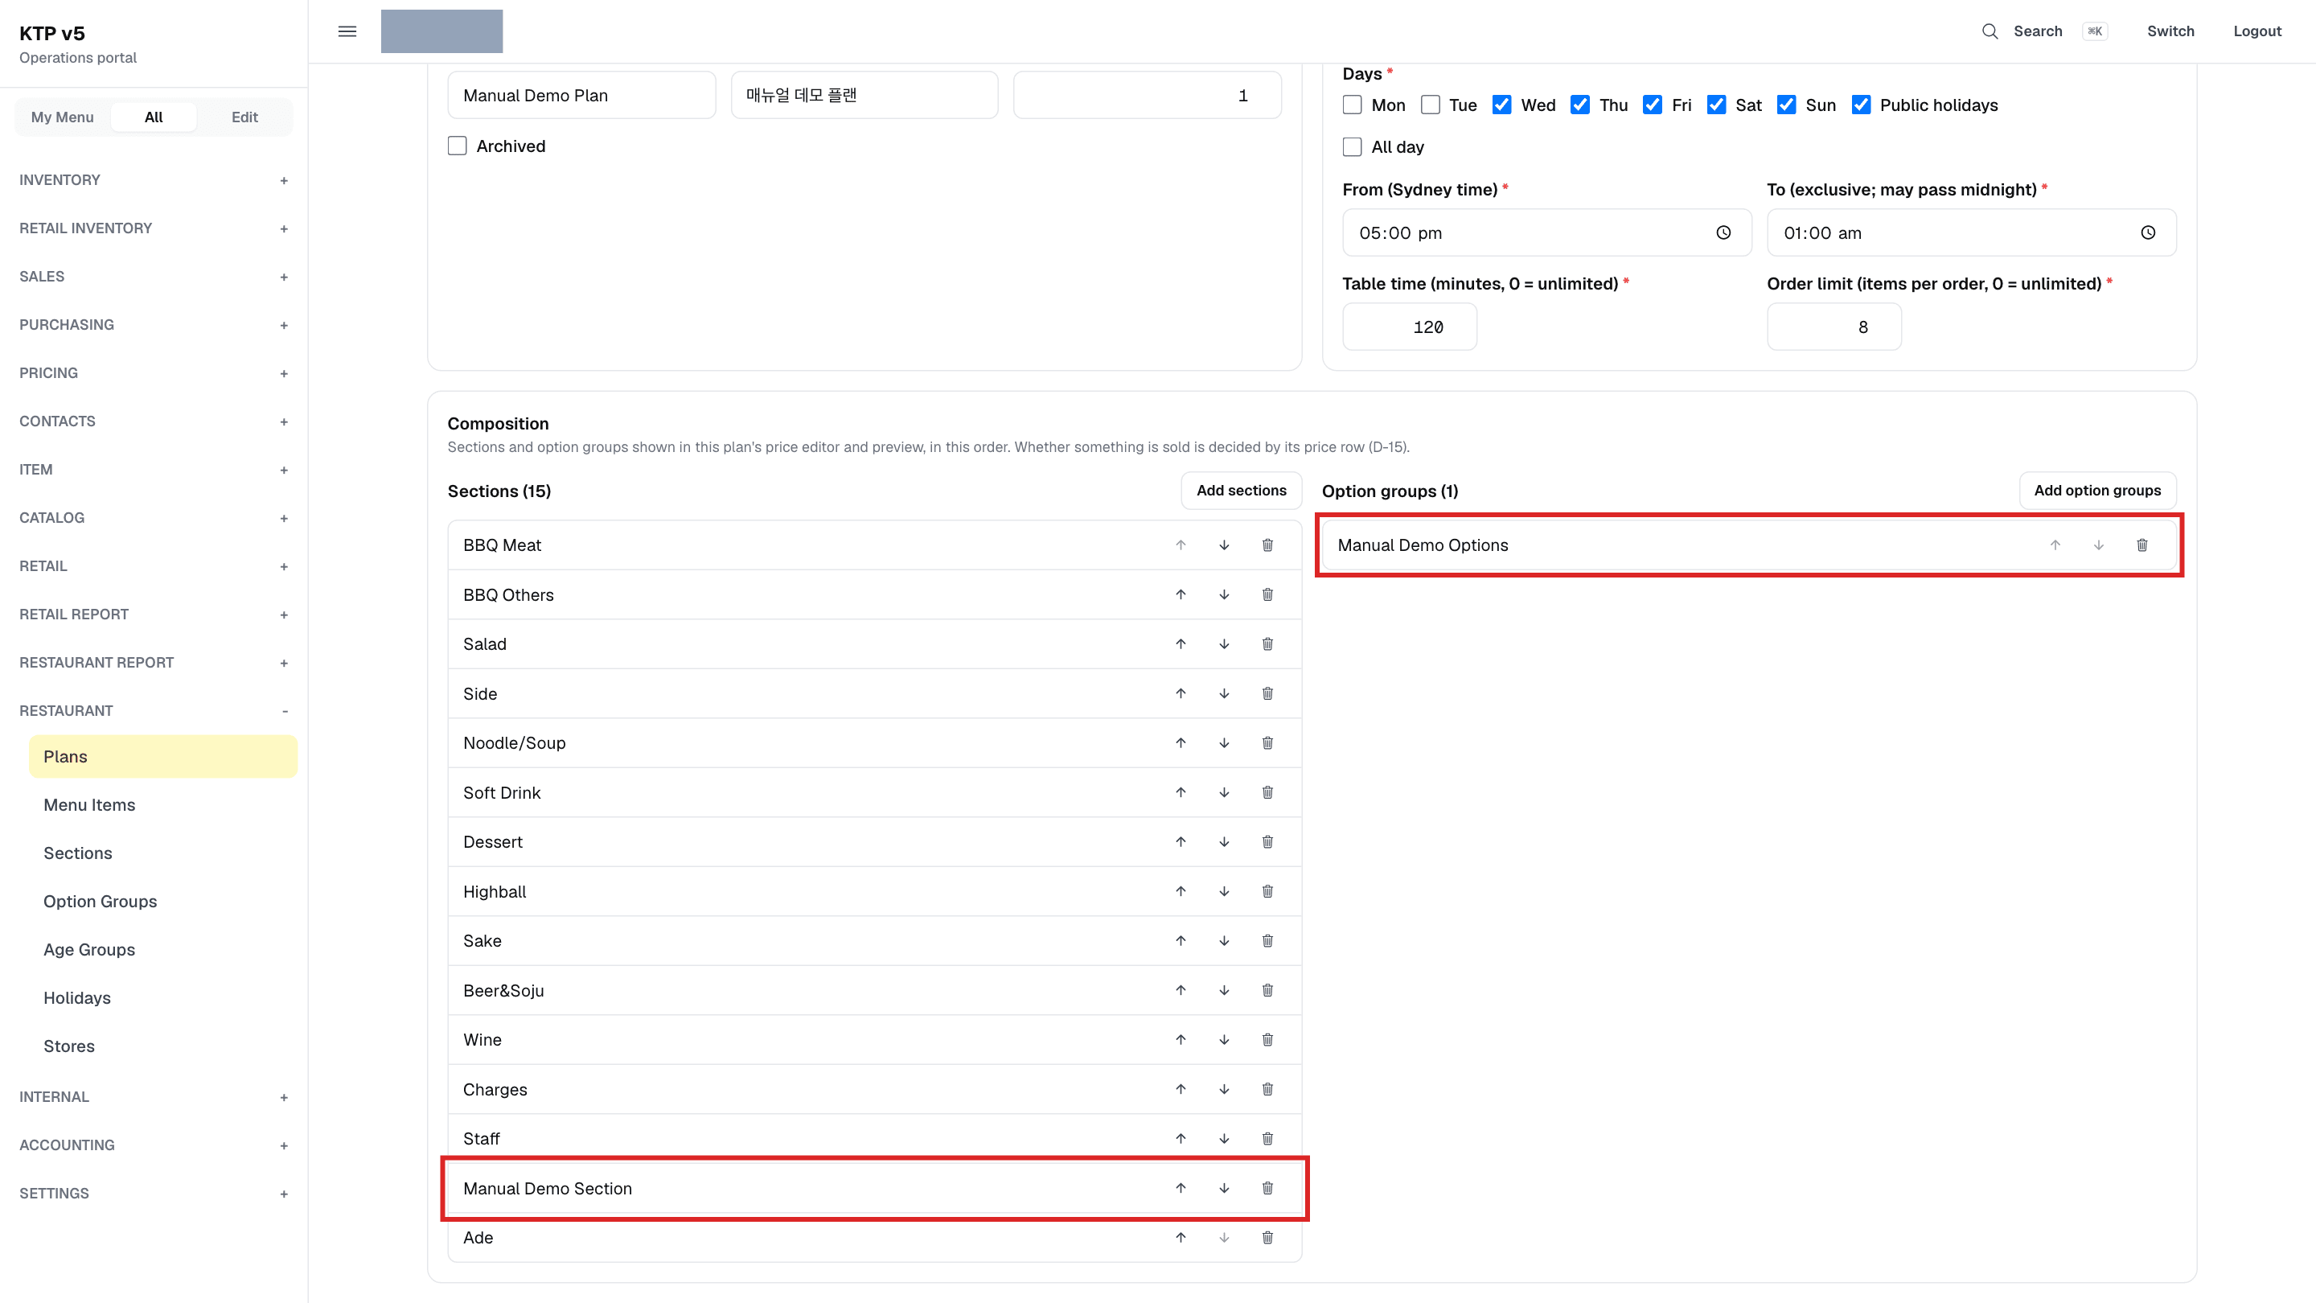Switch to the Edit tab
Viewport: 2316px width, 1303px height.
[x=244, y=117]
